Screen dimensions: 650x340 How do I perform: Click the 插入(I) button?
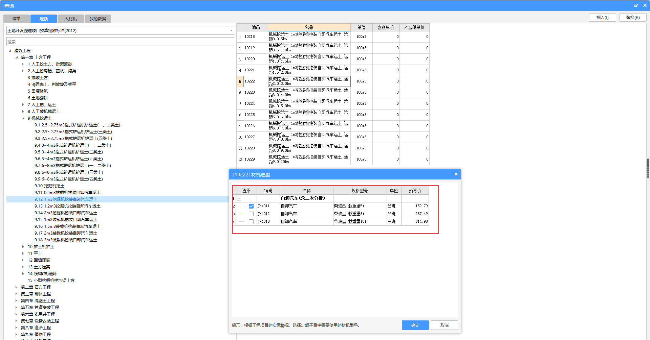pyautogui.click(x=602, y=18)
